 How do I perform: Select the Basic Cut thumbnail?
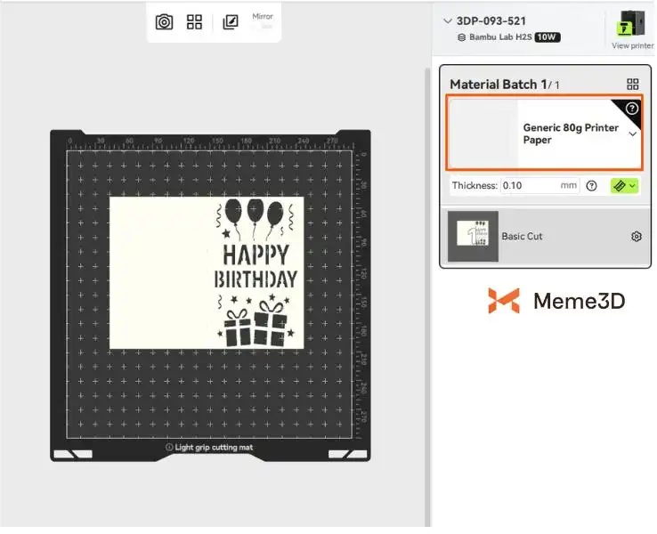(x=473, y=236)
